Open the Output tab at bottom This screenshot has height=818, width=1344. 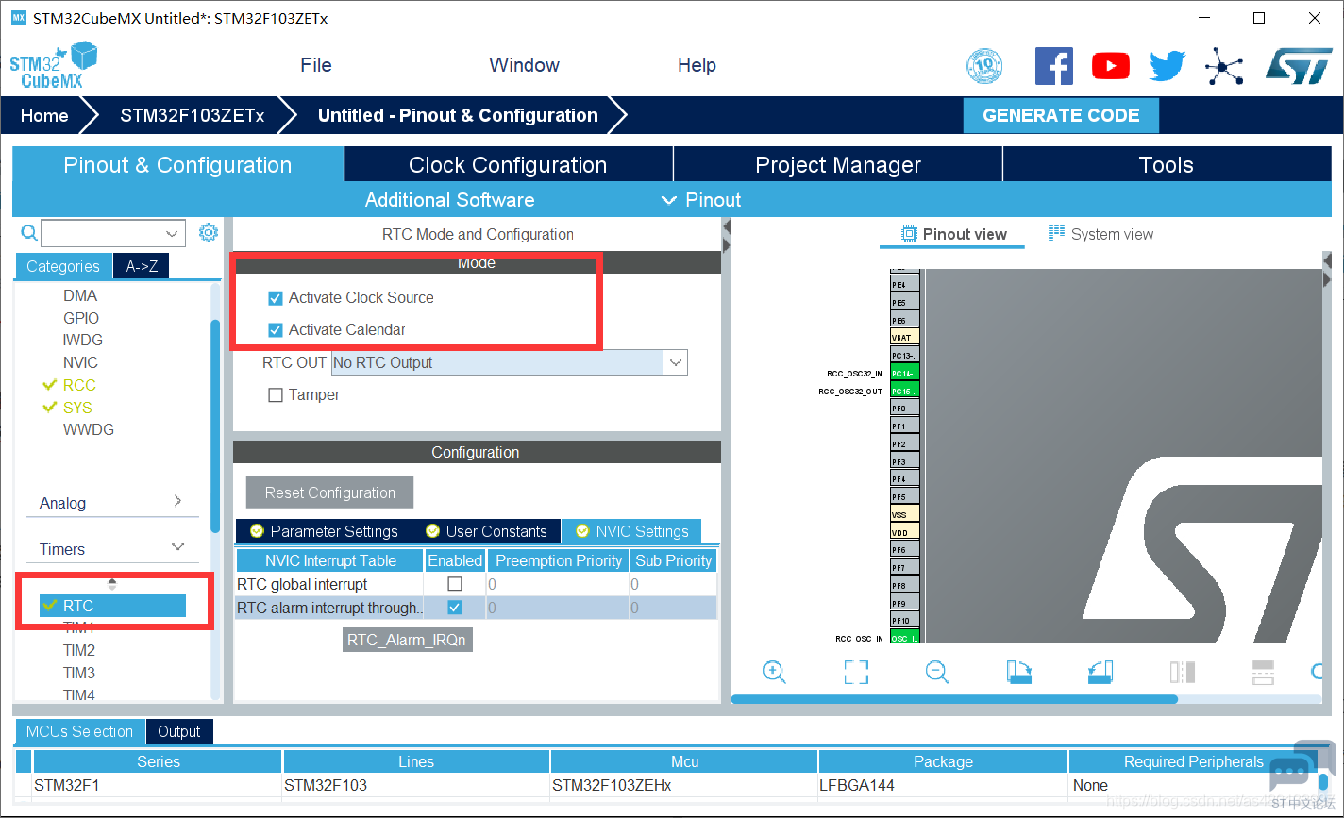pos(179,731)
